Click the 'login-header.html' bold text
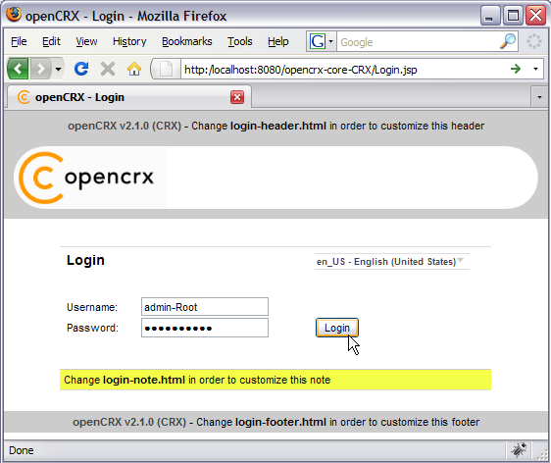This screenshot has height=463, width=551. (278, 126)
